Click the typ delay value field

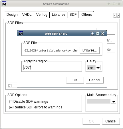click(91, 68)
